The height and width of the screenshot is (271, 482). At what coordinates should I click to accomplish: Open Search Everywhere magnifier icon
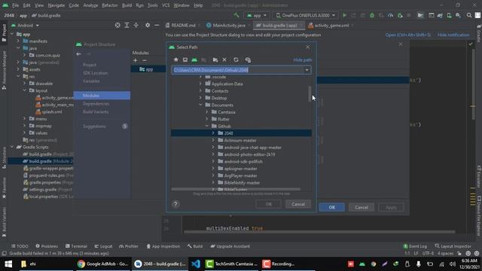click(x=469, y=15)
